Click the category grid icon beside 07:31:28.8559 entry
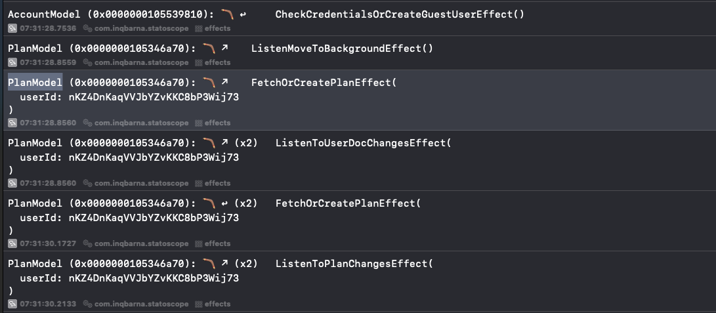This screenshot has width=716, height=313. (x=198, y=62)
